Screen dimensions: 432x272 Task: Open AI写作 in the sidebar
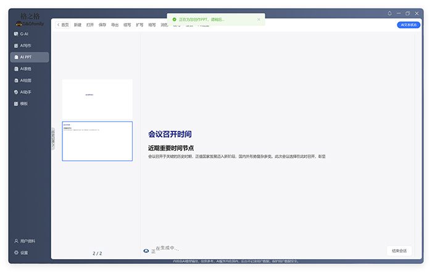tap(25, 46)
